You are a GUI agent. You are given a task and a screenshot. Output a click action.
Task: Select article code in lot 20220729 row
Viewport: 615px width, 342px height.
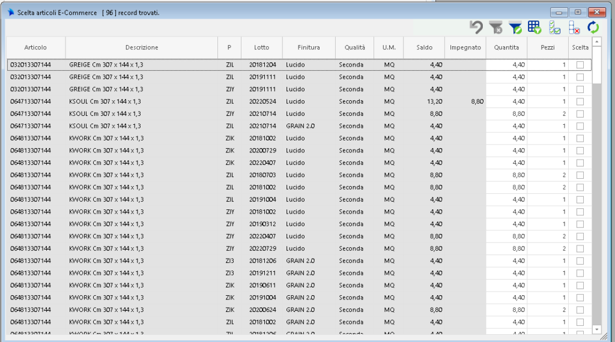[35, 249]
